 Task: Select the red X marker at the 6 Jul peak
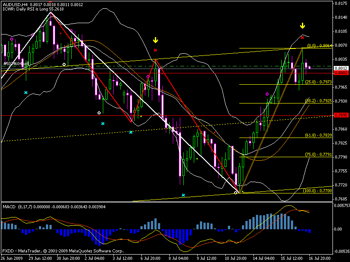[155, 50]
